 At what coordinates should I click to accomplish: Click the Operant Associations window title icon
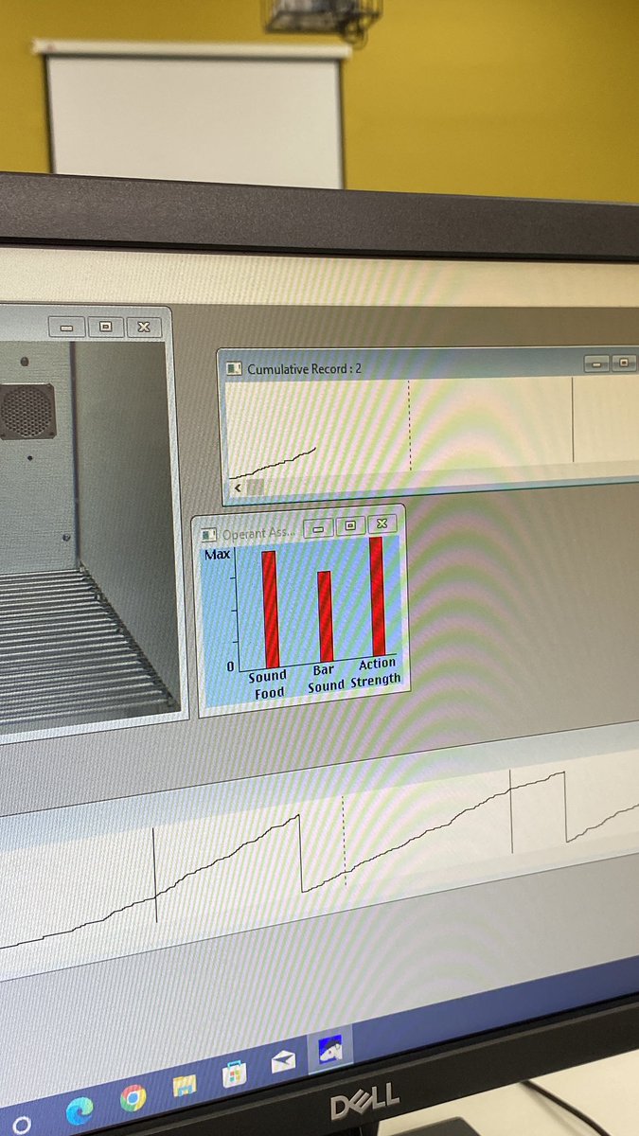click(x=209, y=535)
